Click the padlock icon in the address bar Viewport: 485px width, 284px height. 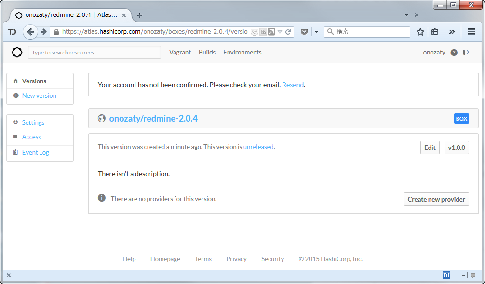click(x=56, y=32)
